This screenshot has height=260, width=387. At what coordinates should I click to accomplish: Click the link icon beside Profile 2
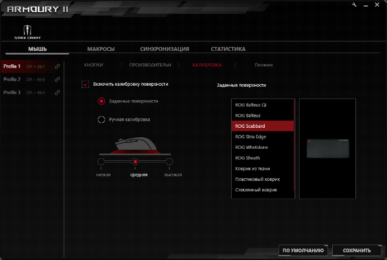coord(57,80)
